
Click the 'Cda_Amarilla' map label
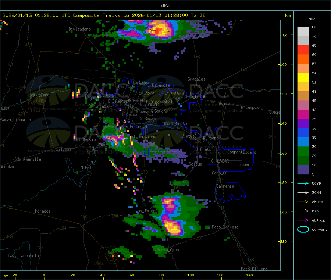28,159
